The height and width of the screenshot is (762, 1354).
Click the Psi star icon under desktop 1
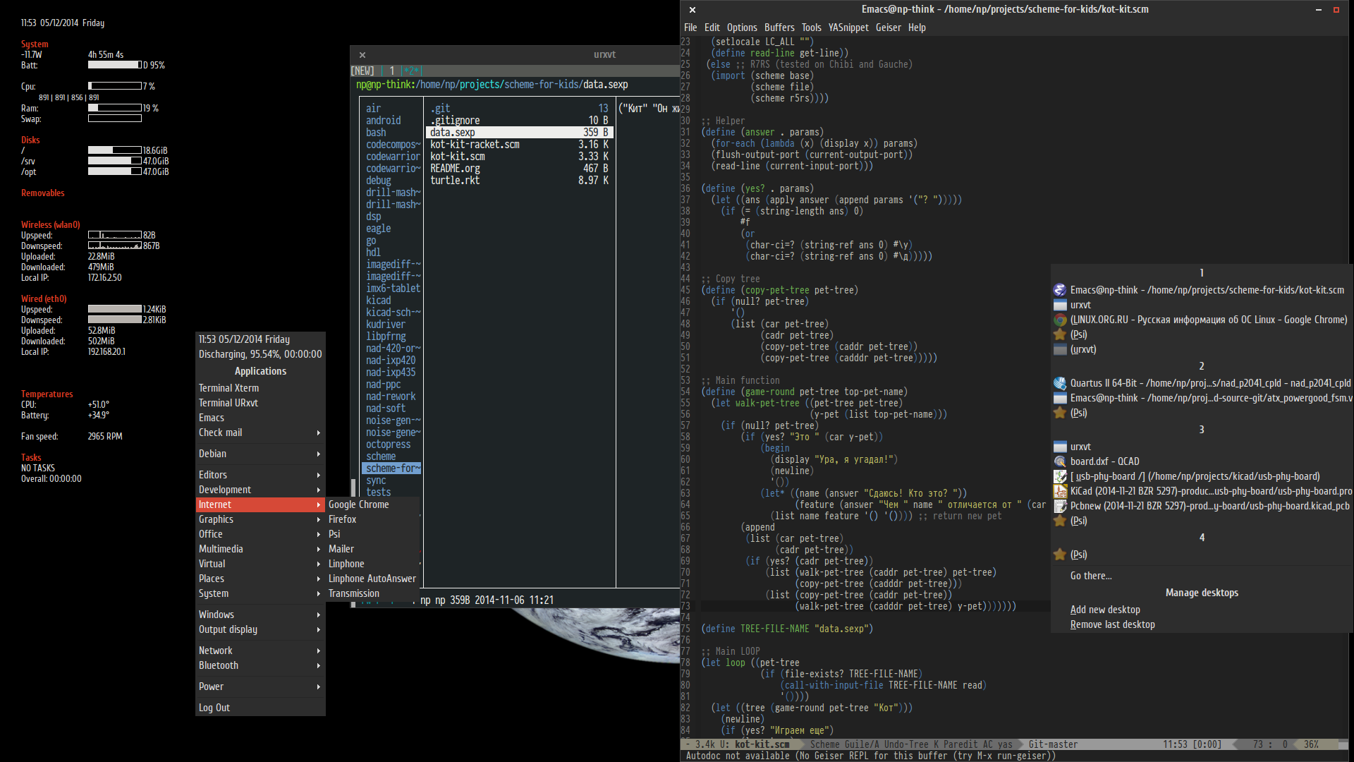click(1059, 334)
